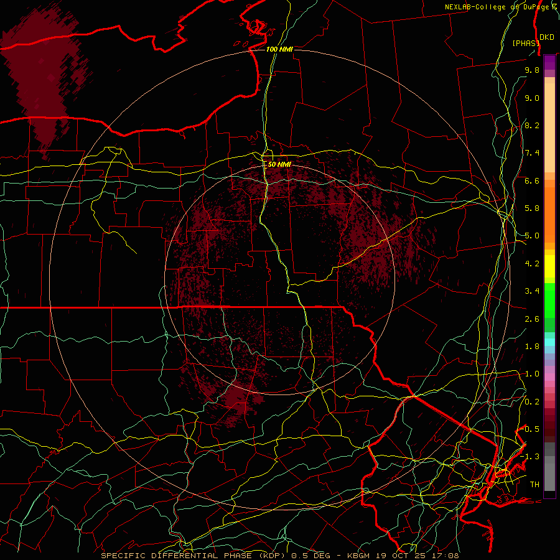Image resolution: width=560 pixels, height=560 pixels.
Task: Click the -0.5 value on the color scale
Action: coord(530,429)
